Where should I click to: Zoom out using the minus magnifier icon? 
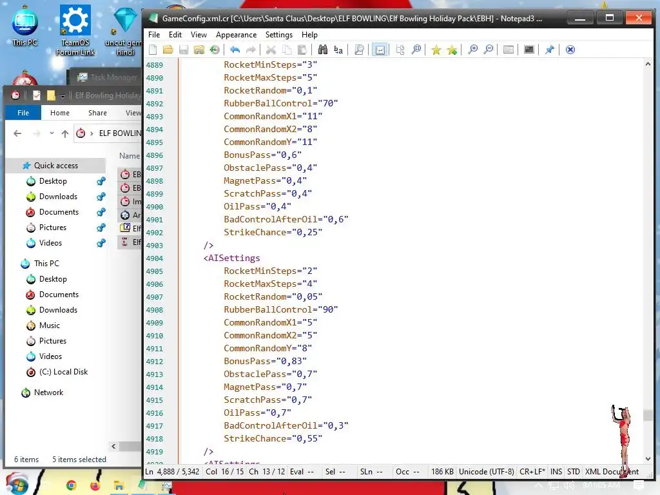(489, 50)
